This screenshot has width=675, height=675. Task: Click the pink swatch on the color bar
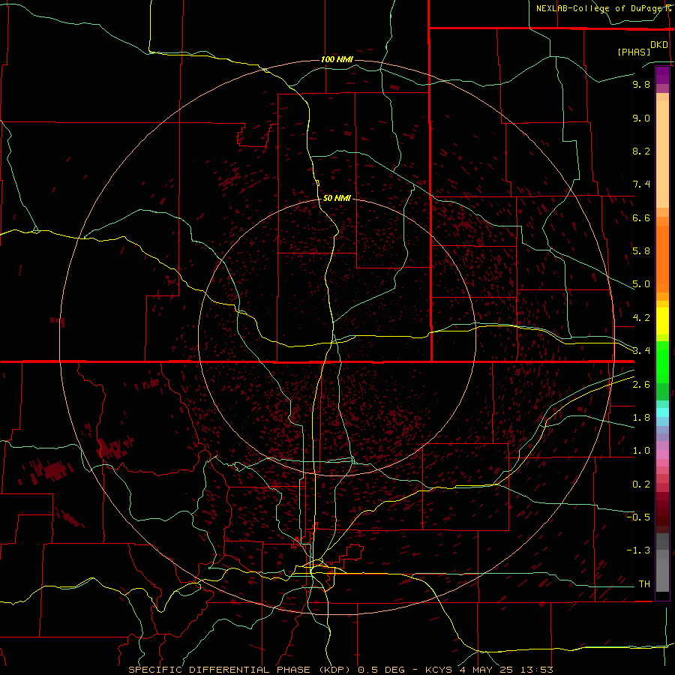[662, 454]
